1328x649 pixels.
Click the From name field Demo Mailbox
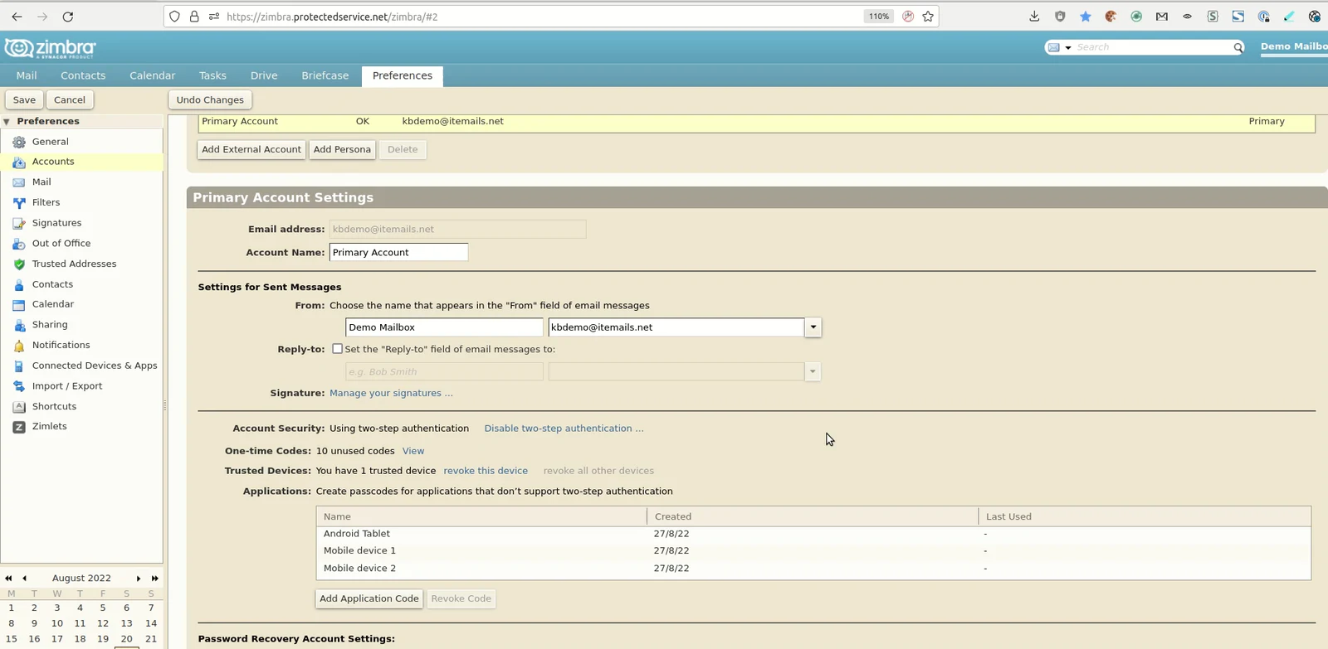coord(444,327)
